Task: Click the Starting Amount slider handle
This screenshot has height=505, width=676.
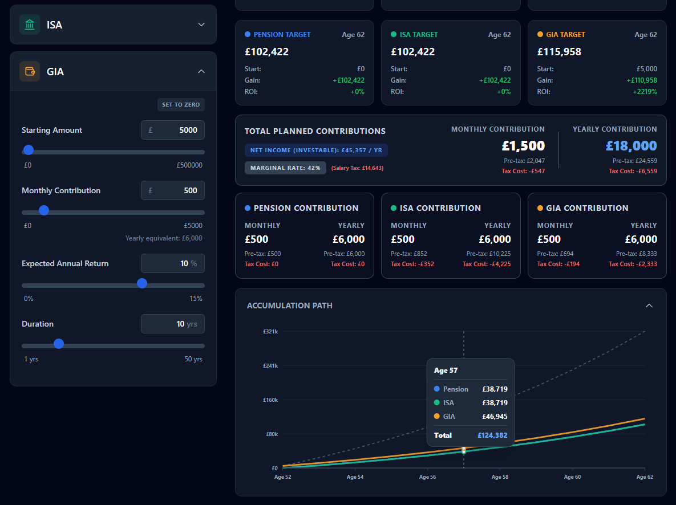Action: click(x=29, y=150)
